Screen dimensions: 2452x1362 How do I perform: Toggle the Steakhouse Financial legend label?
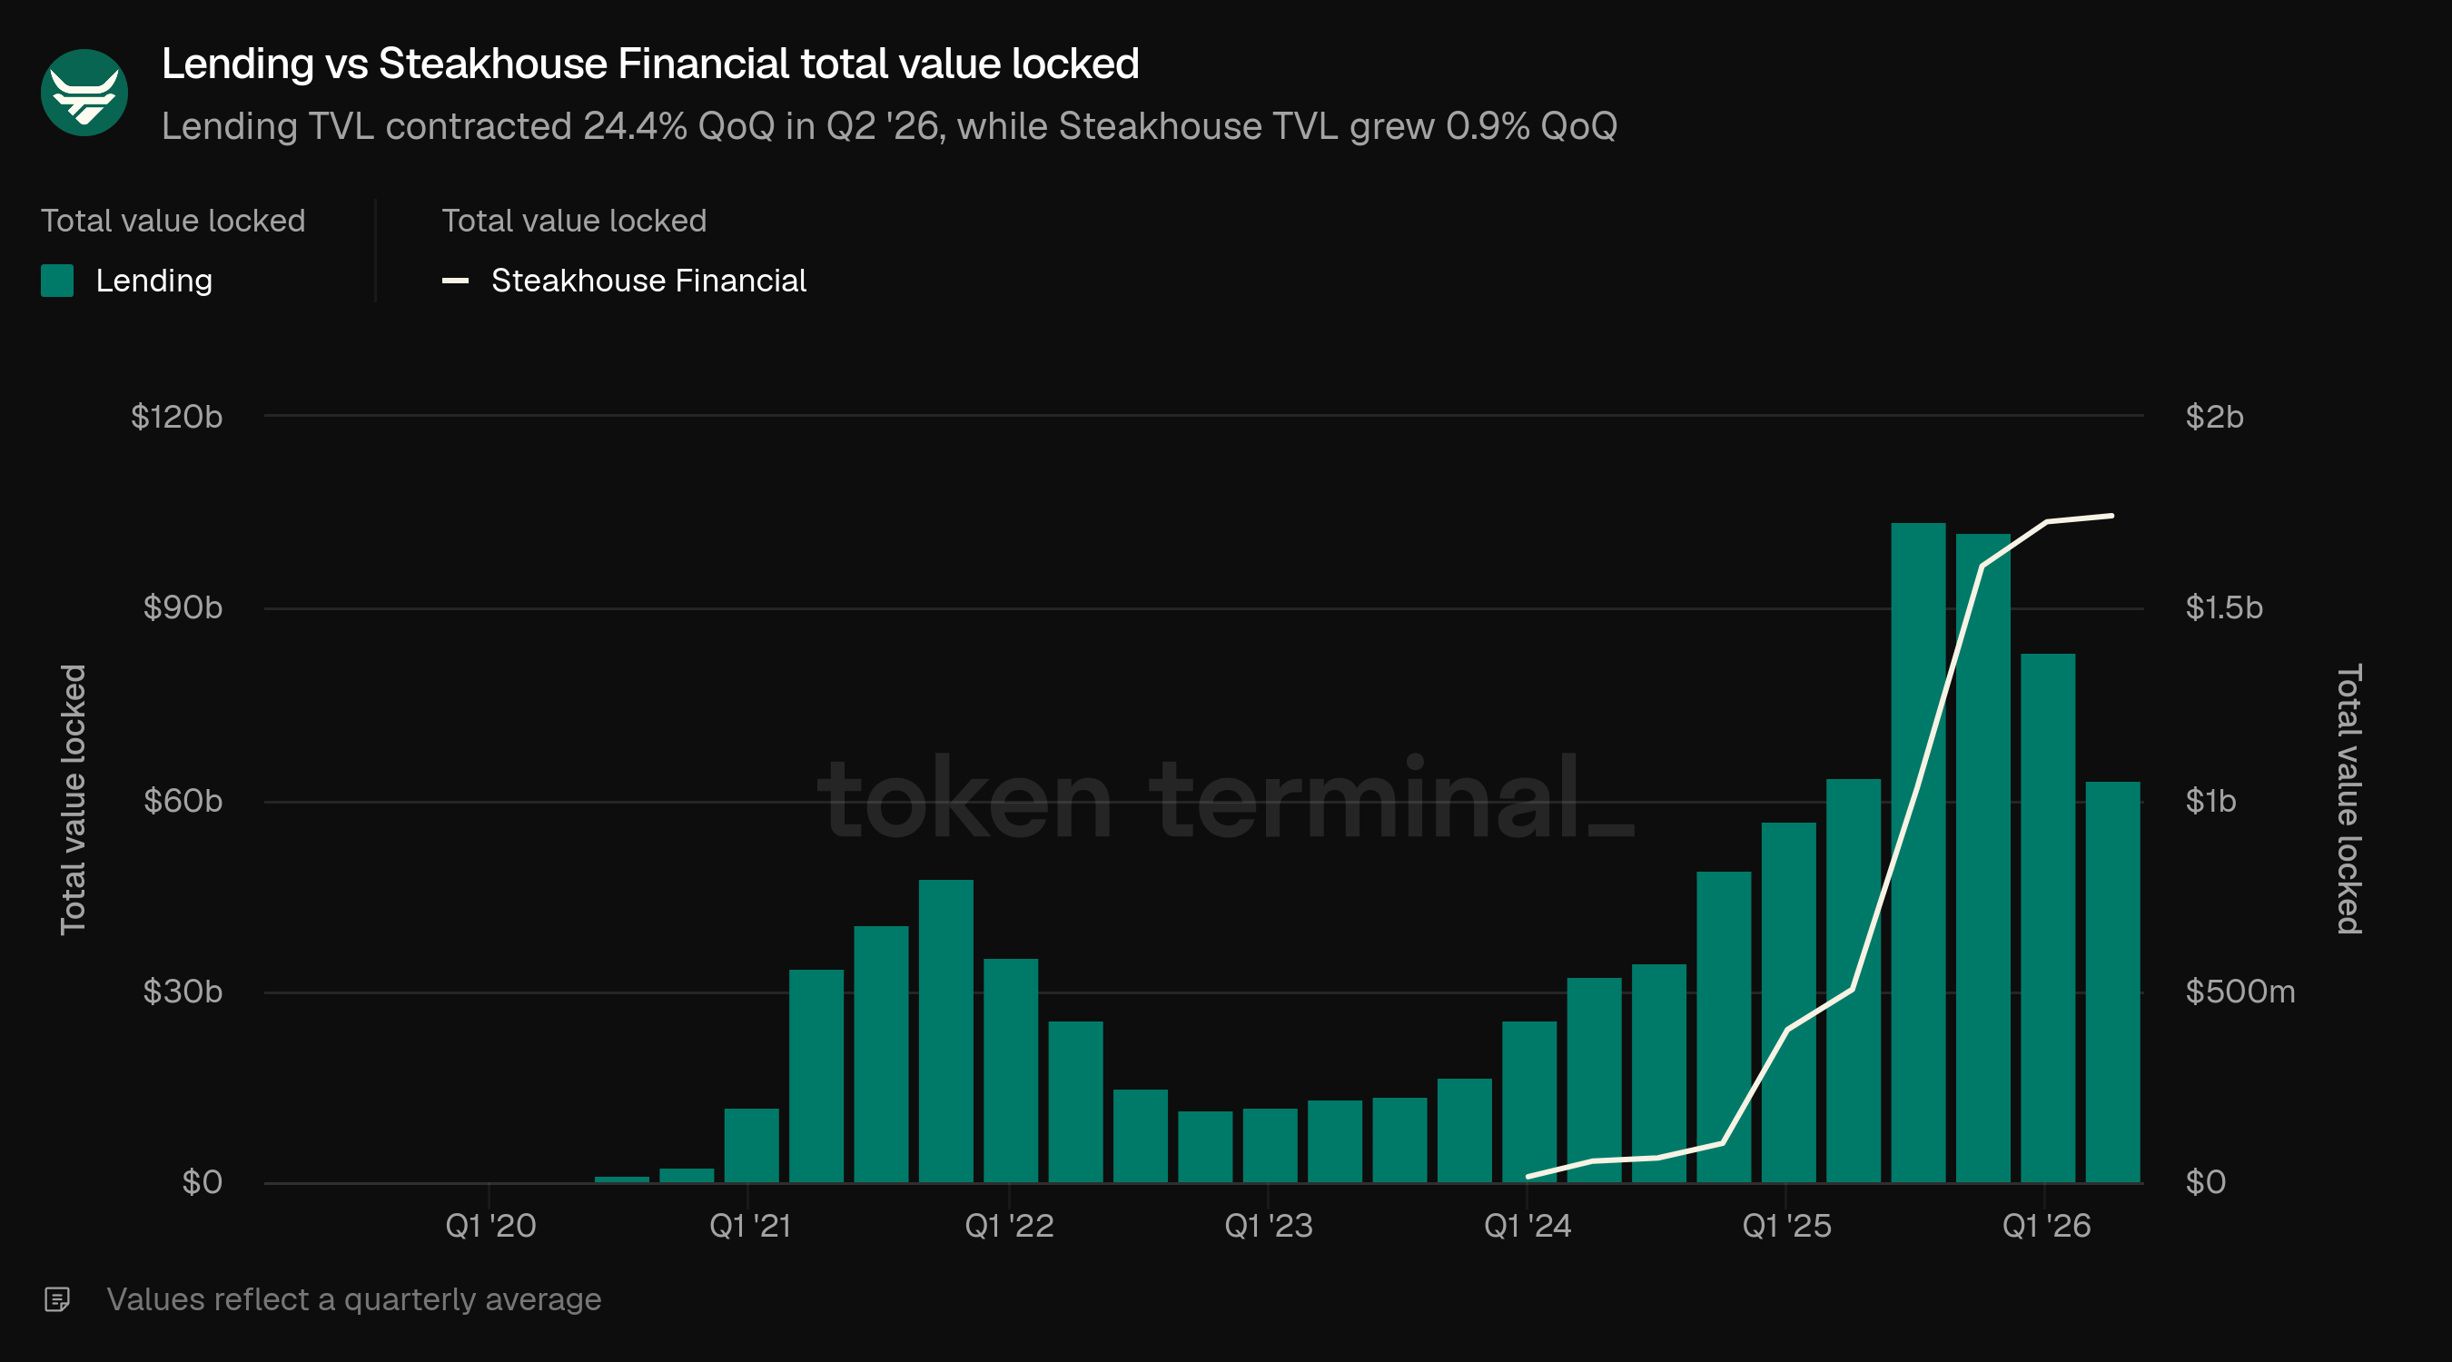(x=648, y=281)
